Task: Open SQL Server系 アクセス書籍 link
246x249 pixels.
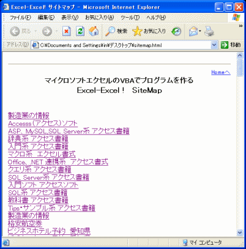Action: [x=48, y=177]
